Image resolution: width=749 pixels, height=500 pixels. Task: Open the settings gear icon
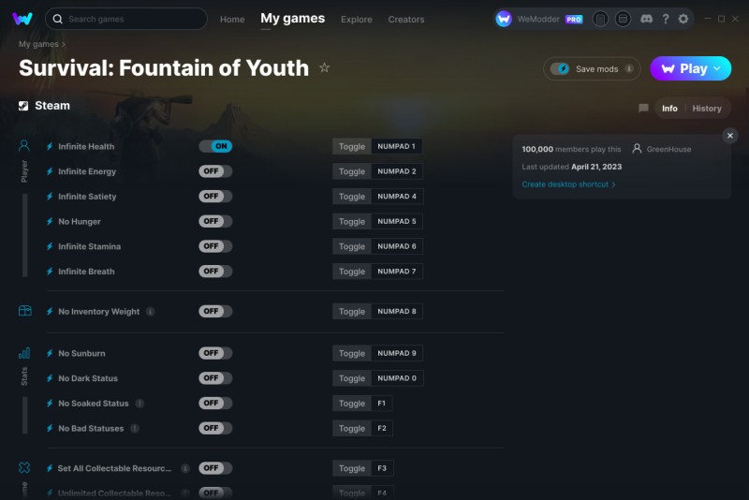tap(683, 19)
